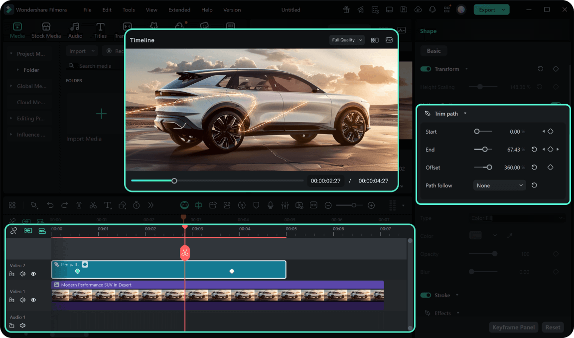574x338 pixels.
Task: Add a keyframe for Offset
Action: (550, 168)
